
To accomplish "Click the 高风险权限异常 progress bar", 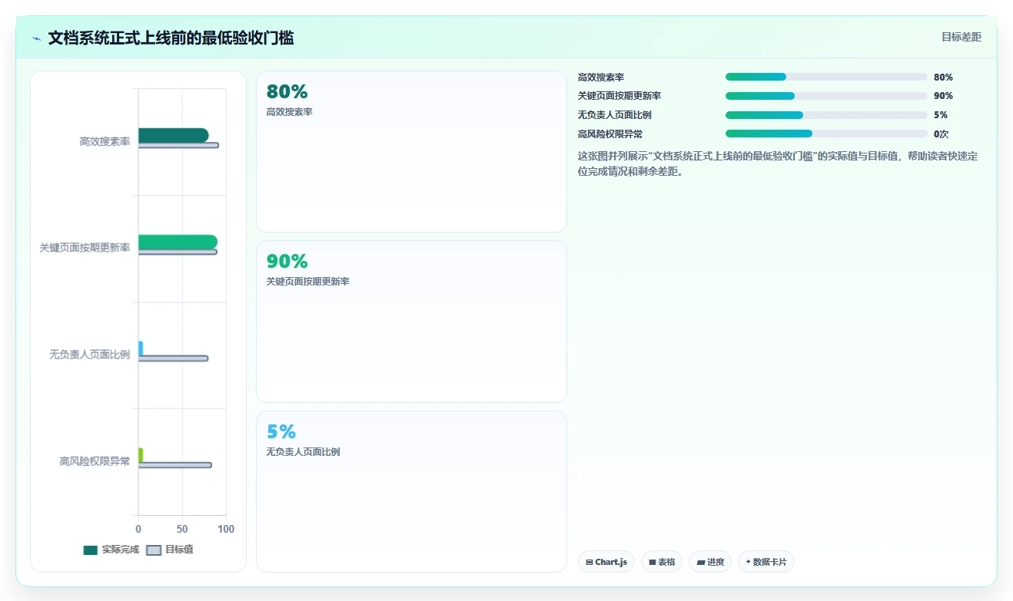I will click(x=826, y=134).
